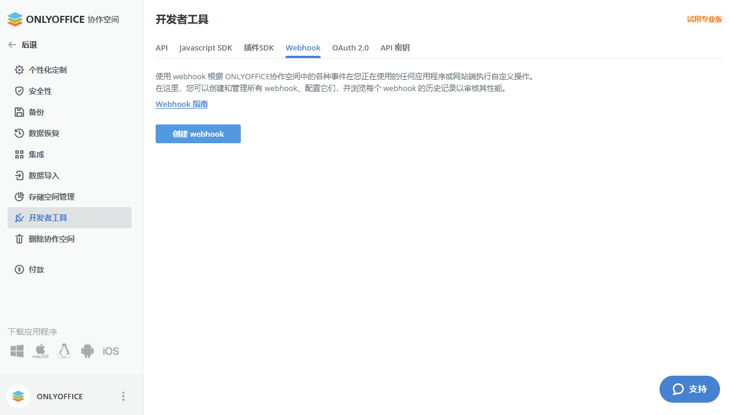Screen dimensions: 730x415
Task: Download the macOS desktop app
Action: (41, 351)
